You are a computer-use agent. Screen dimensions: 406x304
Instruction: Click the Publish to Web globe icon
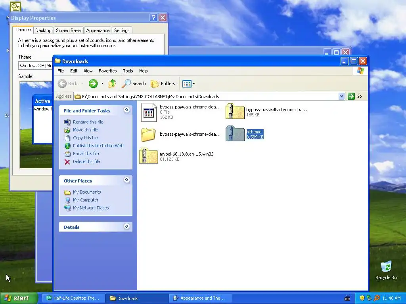(67, 146)
